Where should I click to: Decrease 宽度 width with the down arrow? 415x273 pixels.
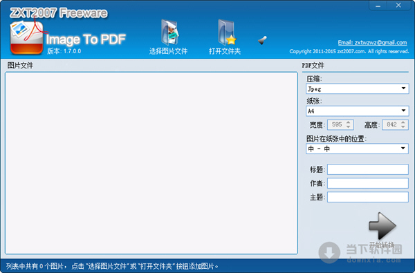point(349,127)
